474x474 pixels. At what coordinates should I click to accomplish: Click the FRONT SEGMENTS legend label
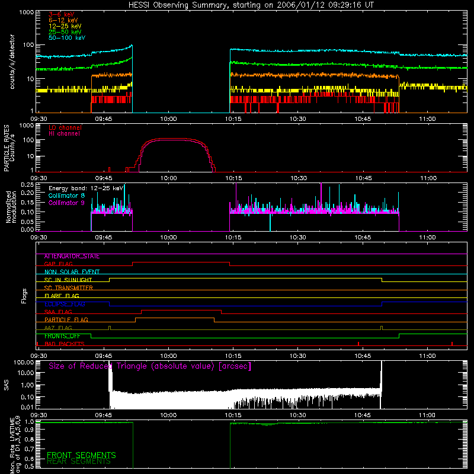[x=81, y=455]
